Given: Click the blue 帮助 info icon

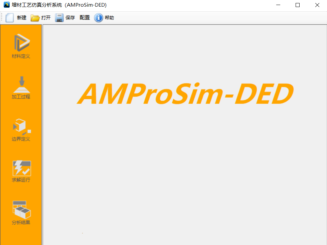Looking at the screenshot, I should click(x=99, y=18).
